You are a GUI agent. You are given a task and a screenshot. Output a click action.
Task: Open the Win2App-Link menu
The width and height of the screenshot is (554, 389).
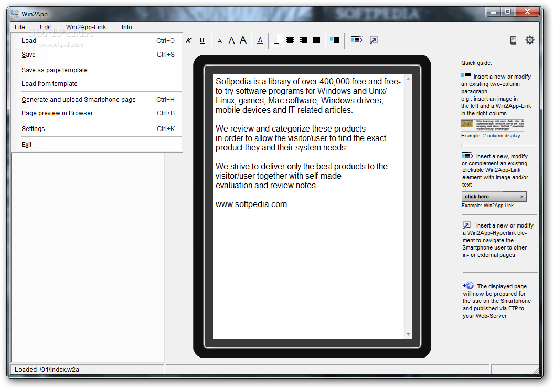pyautogui.click(x=86, y=27)
